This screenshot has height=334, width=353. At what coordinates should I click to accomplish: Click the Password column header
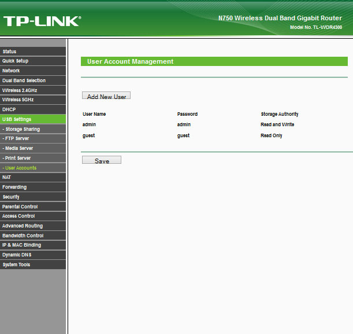(187, 114)
